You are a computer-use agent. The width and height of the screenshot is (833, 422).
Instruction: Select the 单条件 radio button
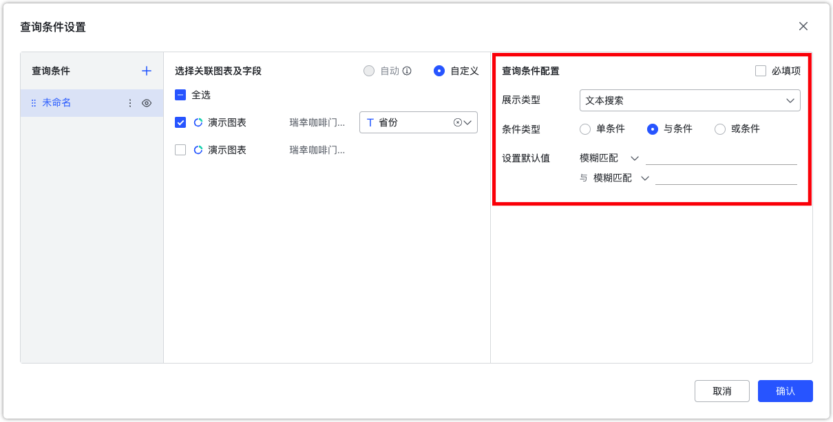click(x=586, y=129)
